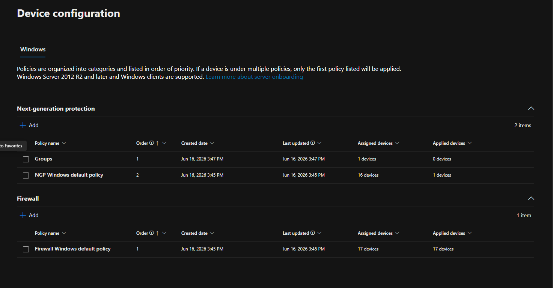Click the Device configuration page heading
553x288 pixels.
click(x=69, y=13)
